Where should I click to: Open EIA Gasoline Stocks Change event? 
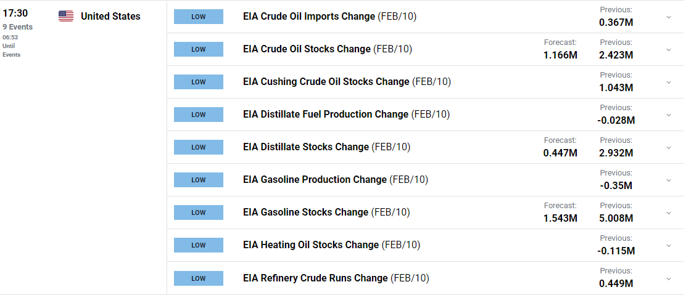(306, 212)
